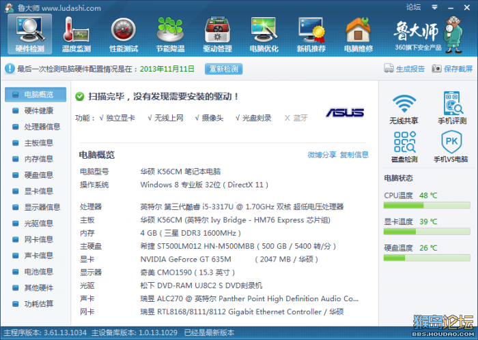Click the i5-3317U processor line
Viewport: 478px width, 340px height.
coord(242,207)
